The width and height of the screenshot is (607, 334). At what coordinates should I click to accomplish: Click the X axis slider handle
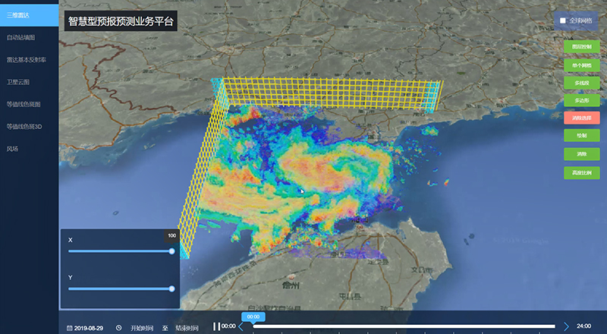171,250
